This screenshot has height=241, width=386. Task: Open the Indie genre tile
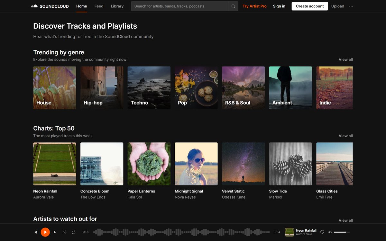(x=335, y=88)
